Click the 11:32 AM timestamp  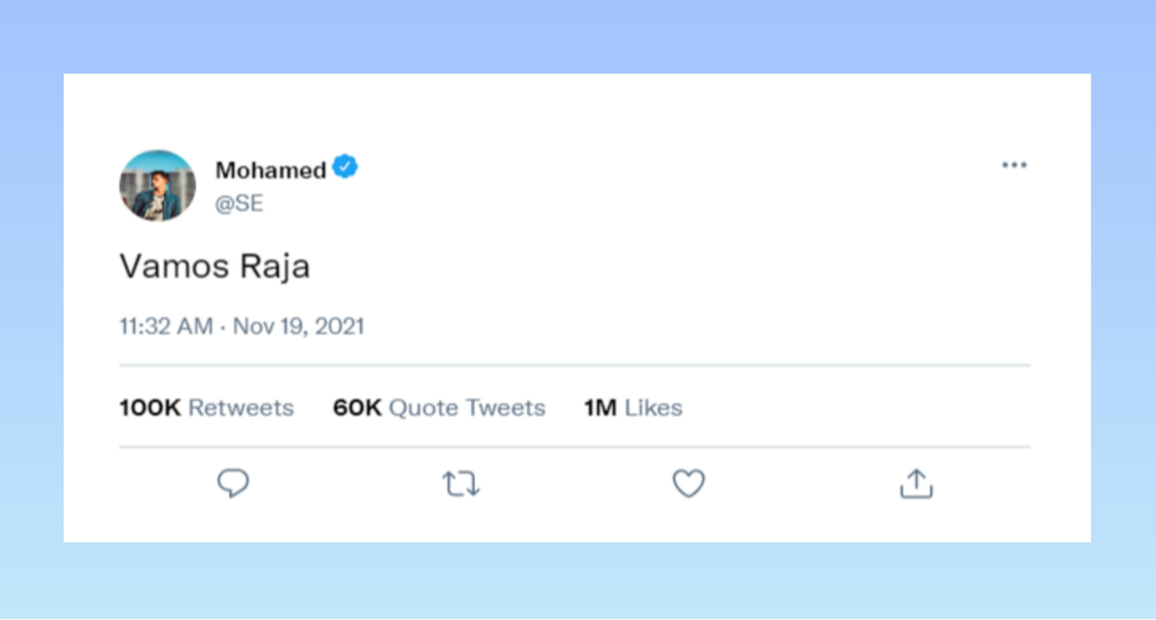coord(166,326)
